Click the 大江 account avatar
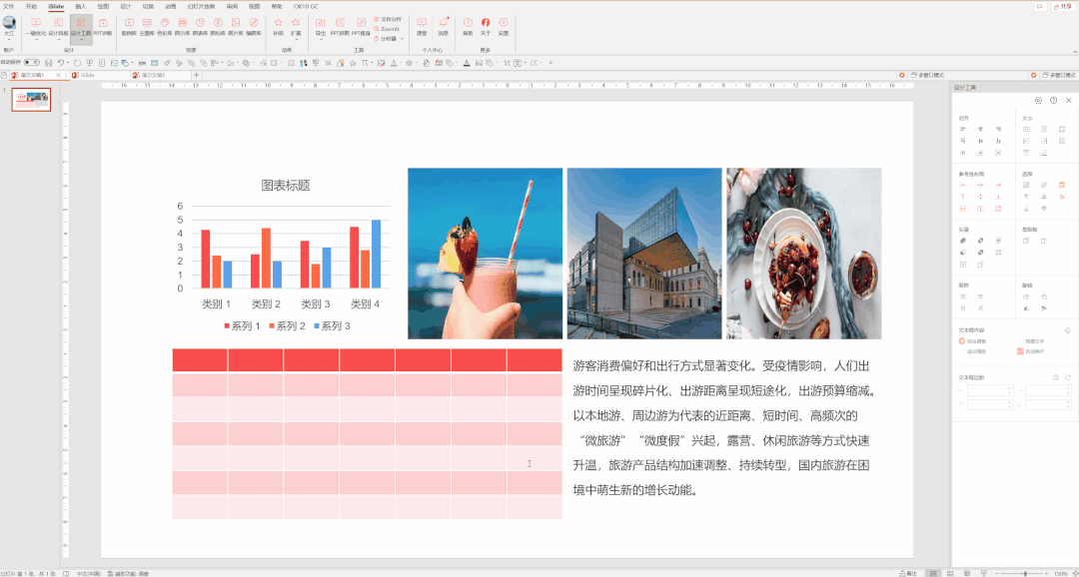 [x=9, y=23]
